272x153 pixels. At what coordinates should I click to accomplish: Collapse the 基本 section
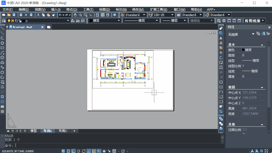click(262, 45)
